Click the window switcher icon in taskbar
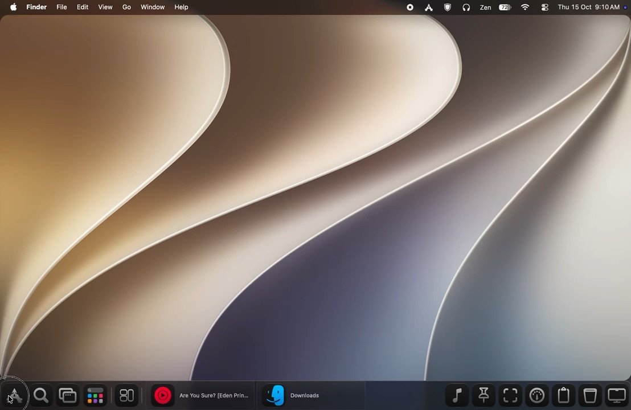 click(x=68, y=396)
